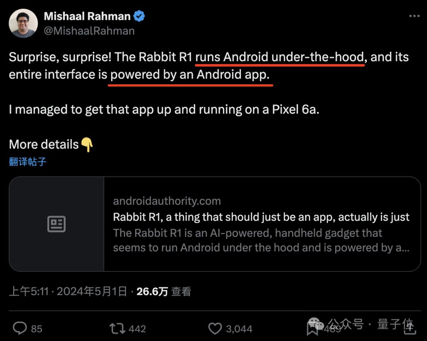Open the post options via three dots

click(414, 15)
